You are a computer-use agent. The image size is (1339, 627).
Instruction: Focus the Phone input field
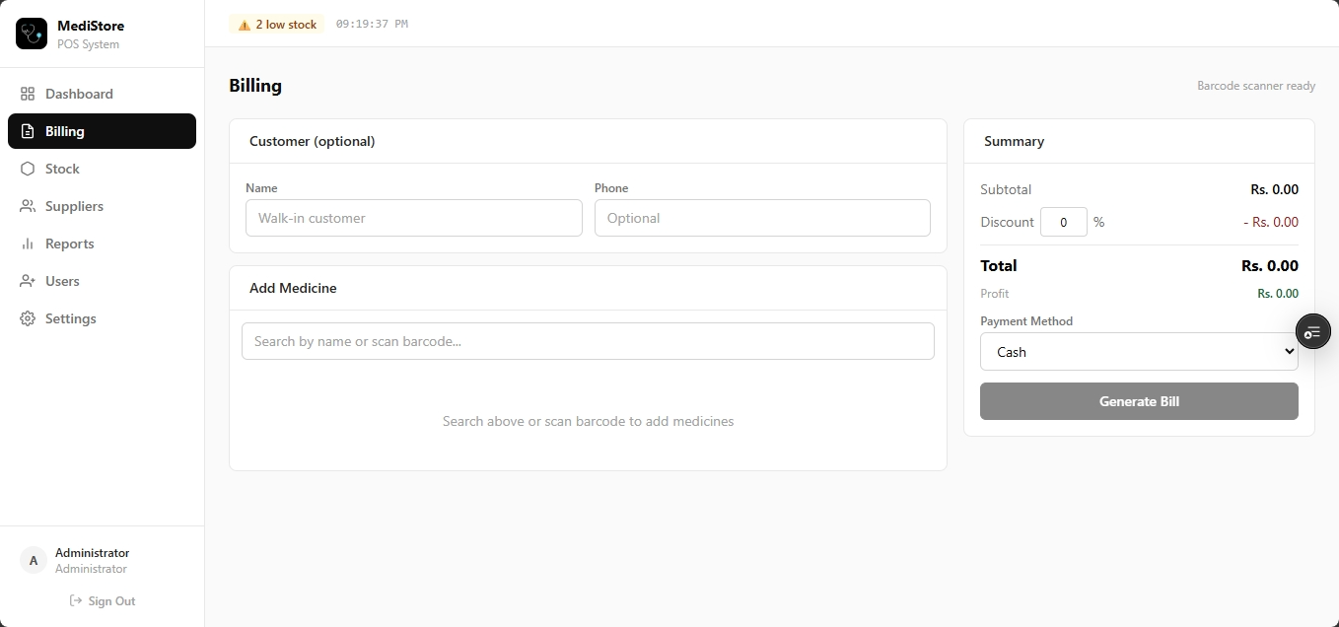(762, 218)
